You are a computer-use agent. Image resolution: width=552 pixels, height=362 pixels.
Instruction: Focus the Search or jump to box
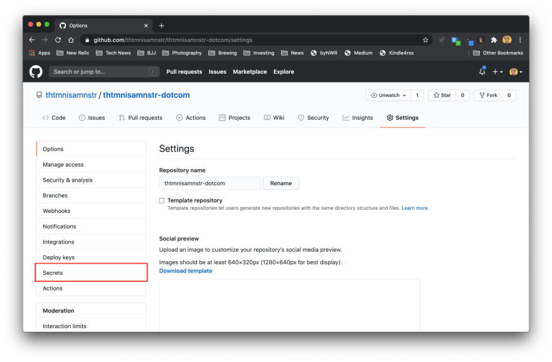click(103, 72)
